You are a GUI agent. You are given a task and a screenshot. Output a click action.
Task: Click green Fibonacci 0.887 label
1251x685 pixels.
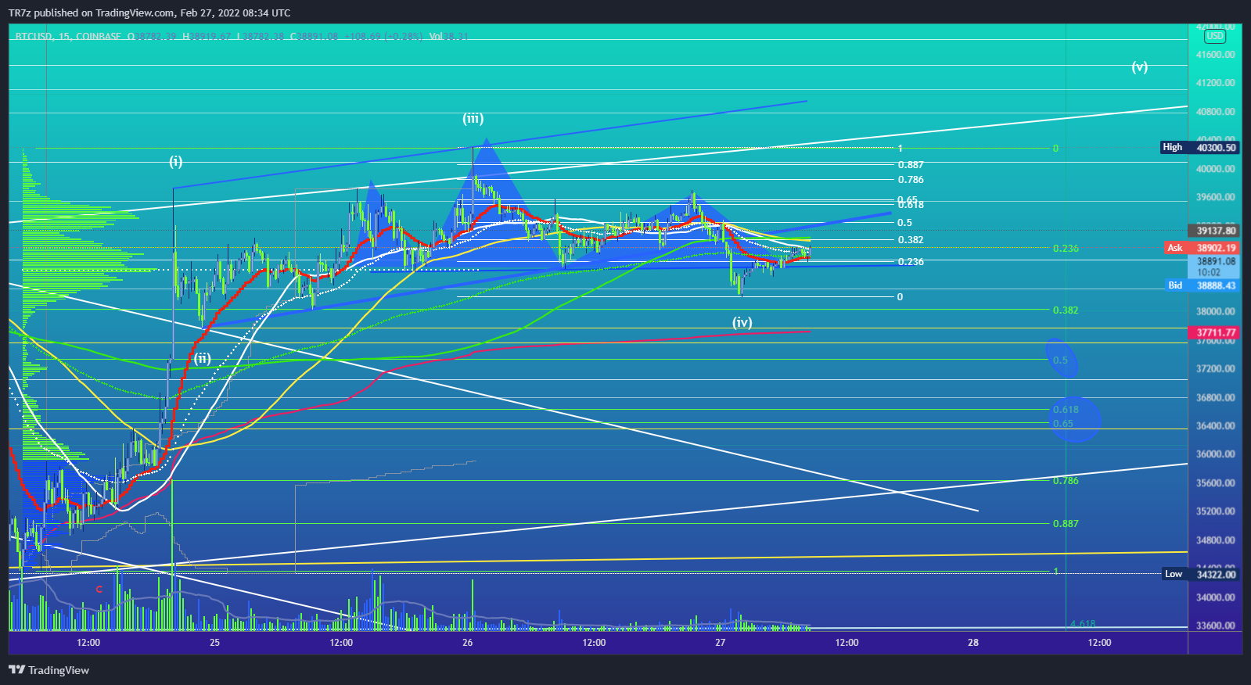[1066, 524]
